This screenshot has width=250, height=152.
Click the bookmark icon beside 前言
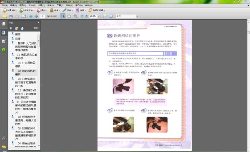point(13,34)
